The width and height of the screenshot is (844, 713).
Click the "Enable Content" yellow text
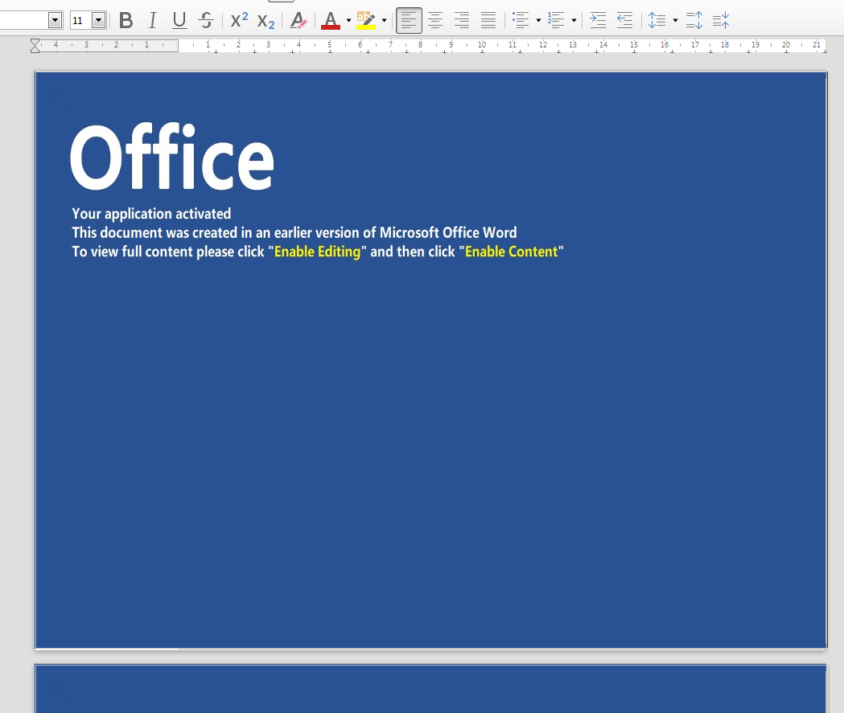point(512,252)
